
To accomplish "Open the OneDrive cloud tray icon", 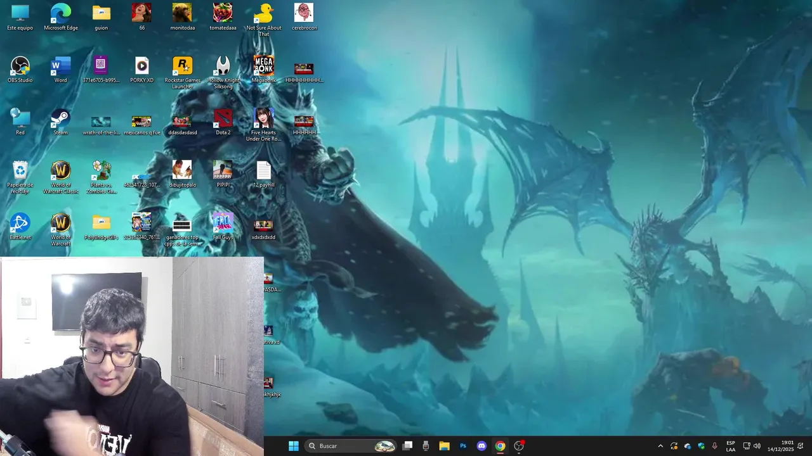I will 688,446.
